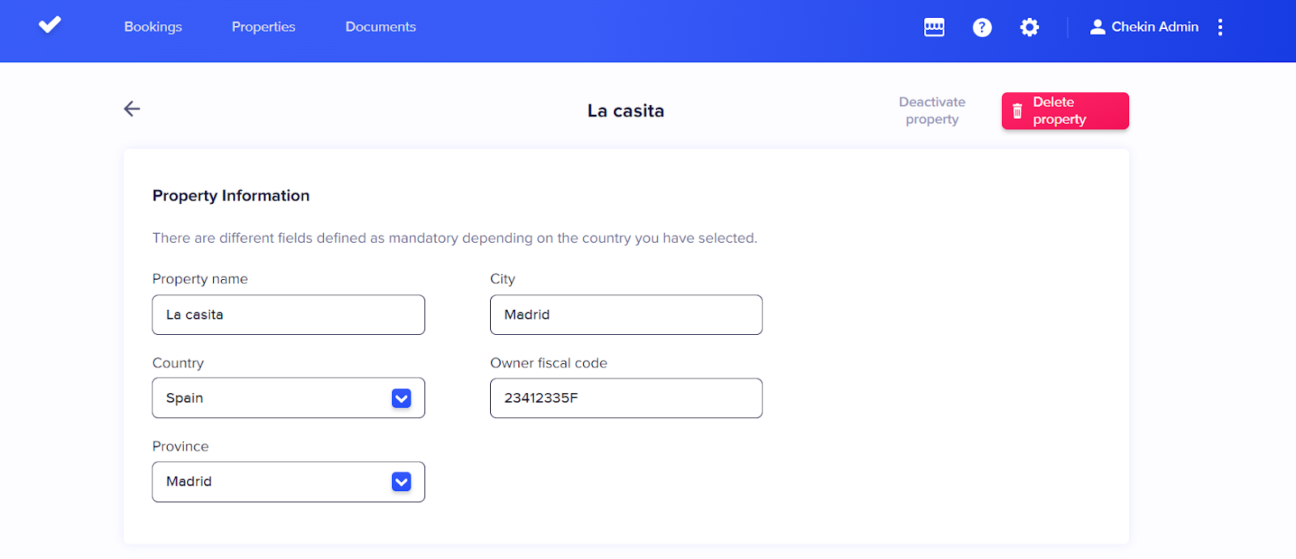The height and width of the screenshot is (559, 1296).
Task: Go to the Properties menu
Action: point(263,27)
